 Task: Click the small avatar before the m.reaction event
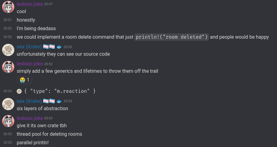[19, 91]
